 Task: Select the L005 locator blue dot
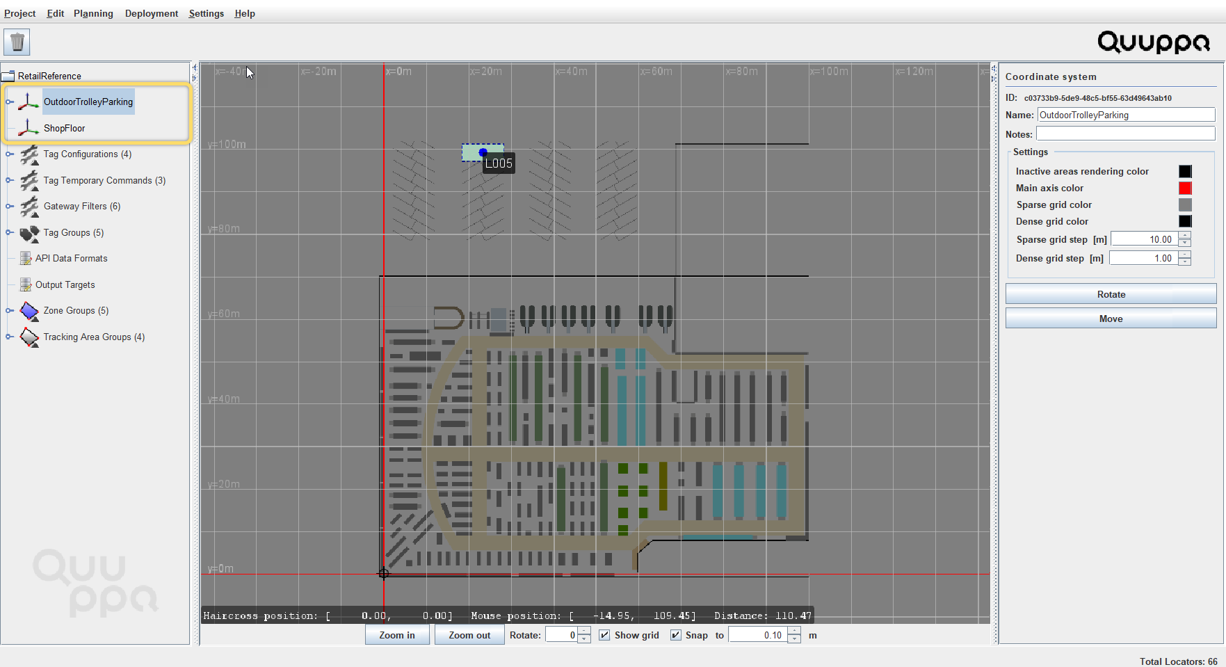[x=483, y=152]
